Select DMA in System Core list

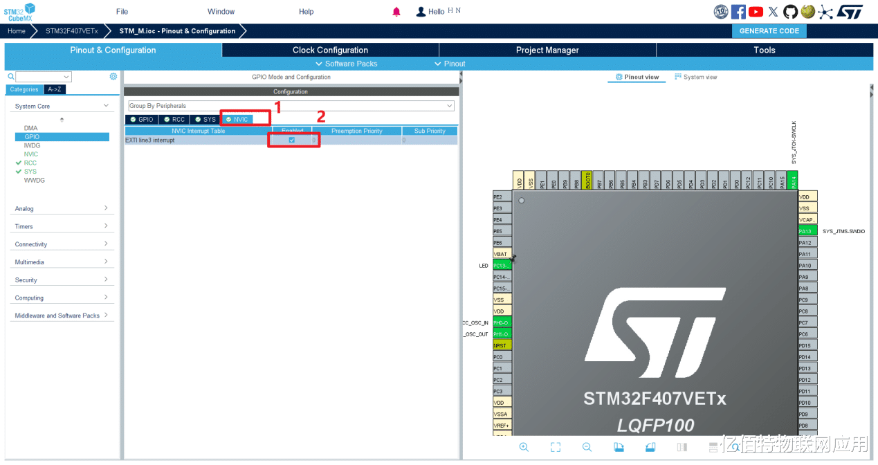coord(31,128)
